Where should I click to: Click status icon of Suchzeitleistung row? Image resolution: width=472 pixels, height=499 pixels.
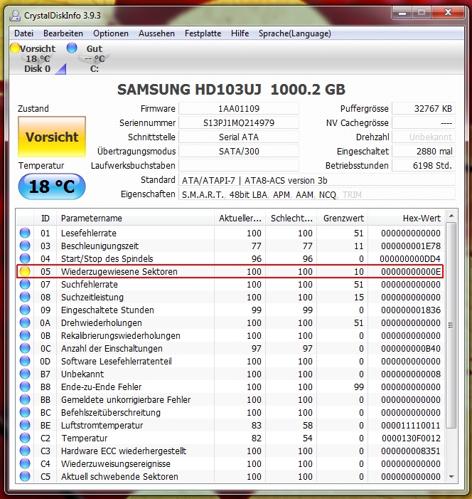(25, 297)
